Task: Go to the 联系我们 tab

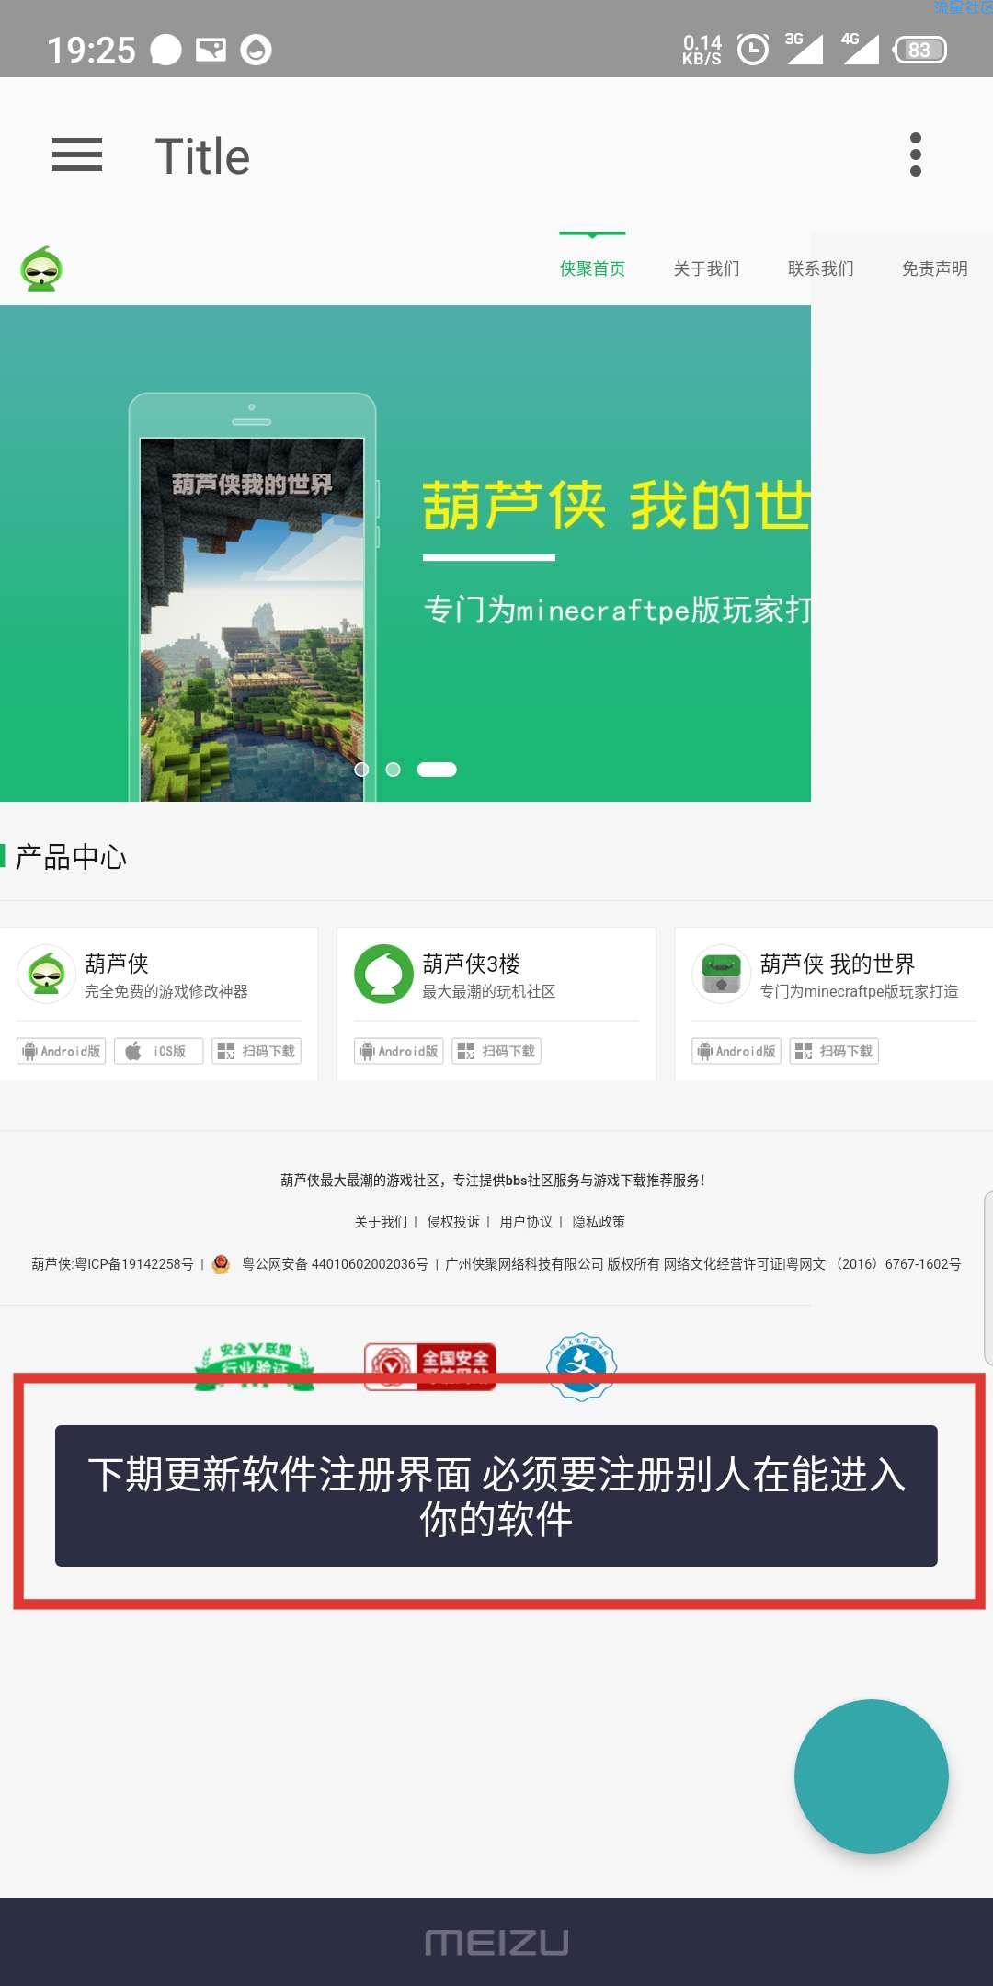Action: pos(820,268)
